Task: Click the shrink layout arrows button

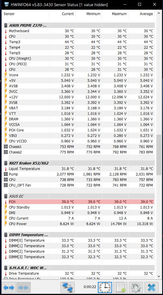Action: pyautogui.click(x=23, y=287)
